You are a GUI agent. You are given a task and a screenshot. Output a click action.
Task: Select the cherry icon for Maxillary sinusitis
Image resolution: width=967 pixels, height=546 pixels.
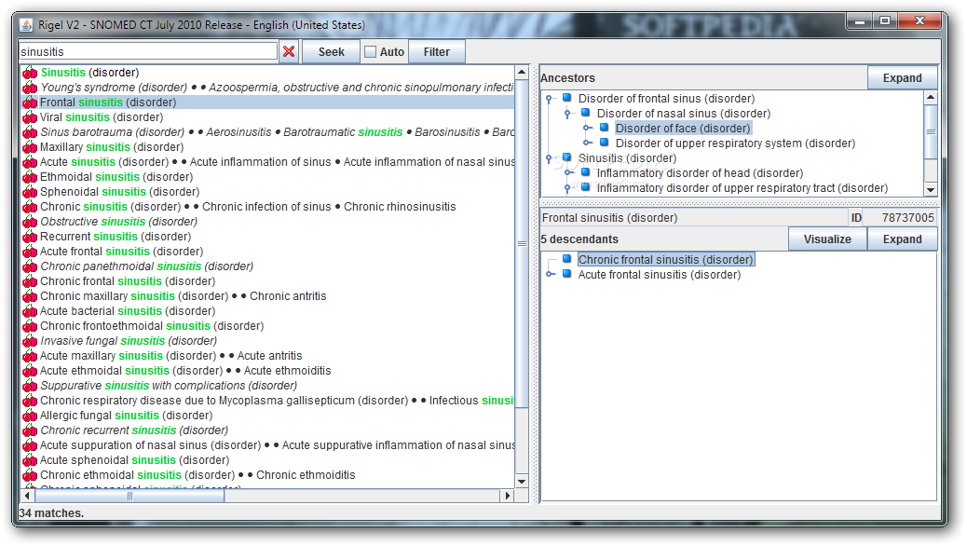click(30, 147)
